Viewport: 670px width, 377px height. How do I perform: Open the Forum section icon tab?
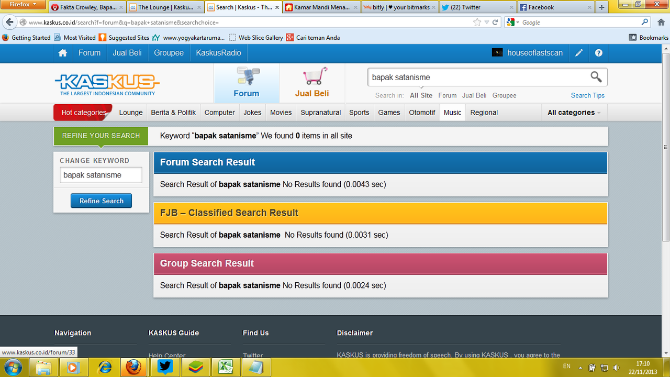tap(247, 83)
